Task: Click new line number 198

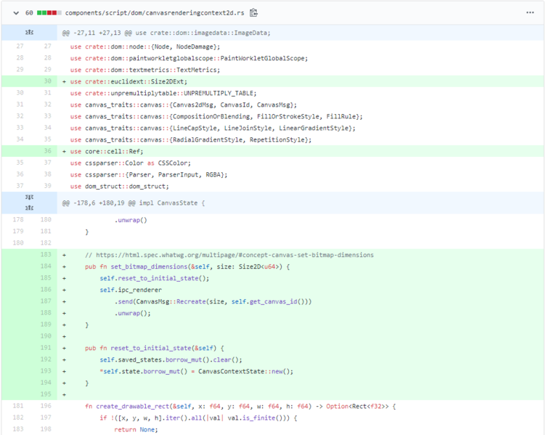Action: tap(46, 429)
